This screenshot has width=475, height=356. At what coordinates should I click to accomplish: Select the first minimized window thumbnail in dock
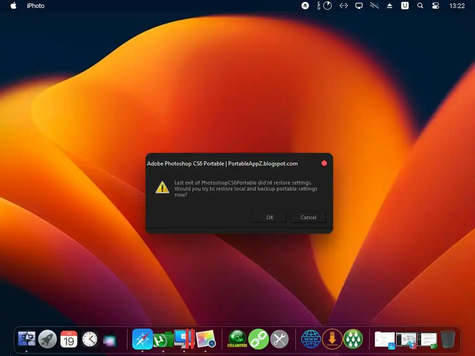pos(385,340)
